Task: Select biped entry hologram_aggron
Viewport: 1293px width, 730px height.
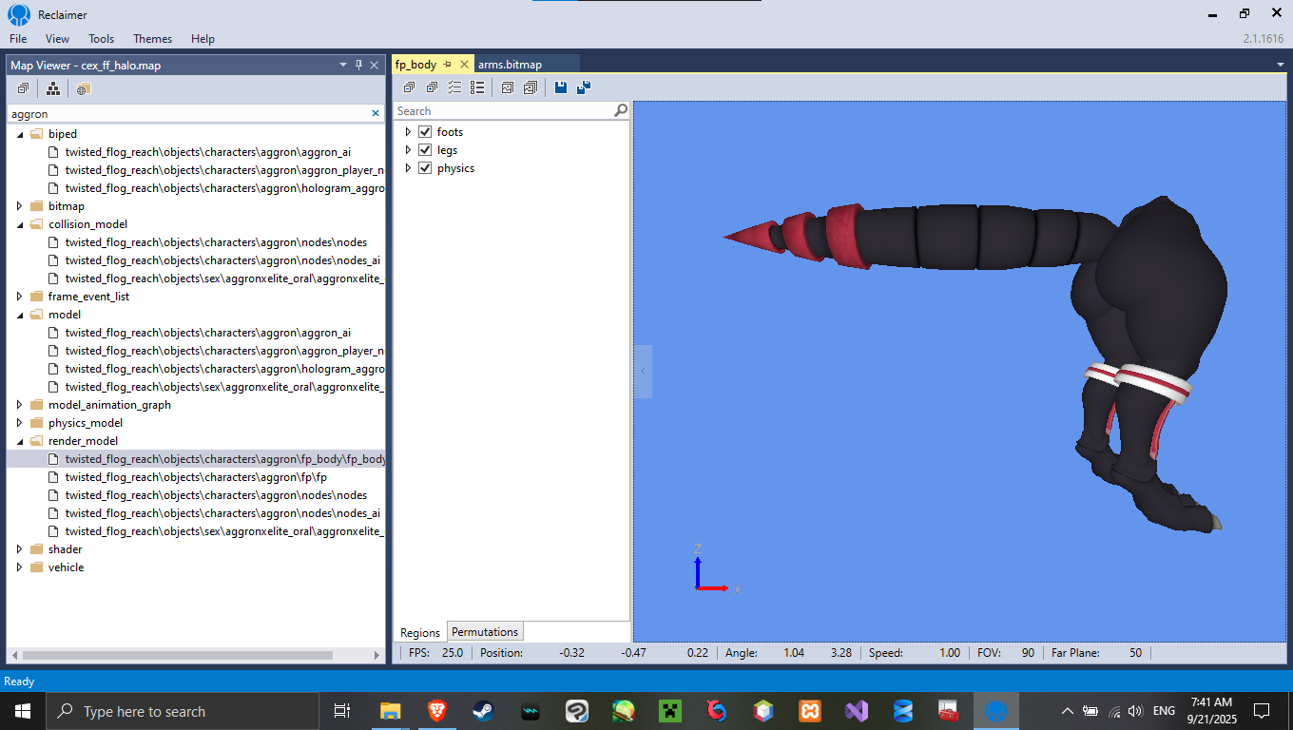Action: tap(224, 188)
